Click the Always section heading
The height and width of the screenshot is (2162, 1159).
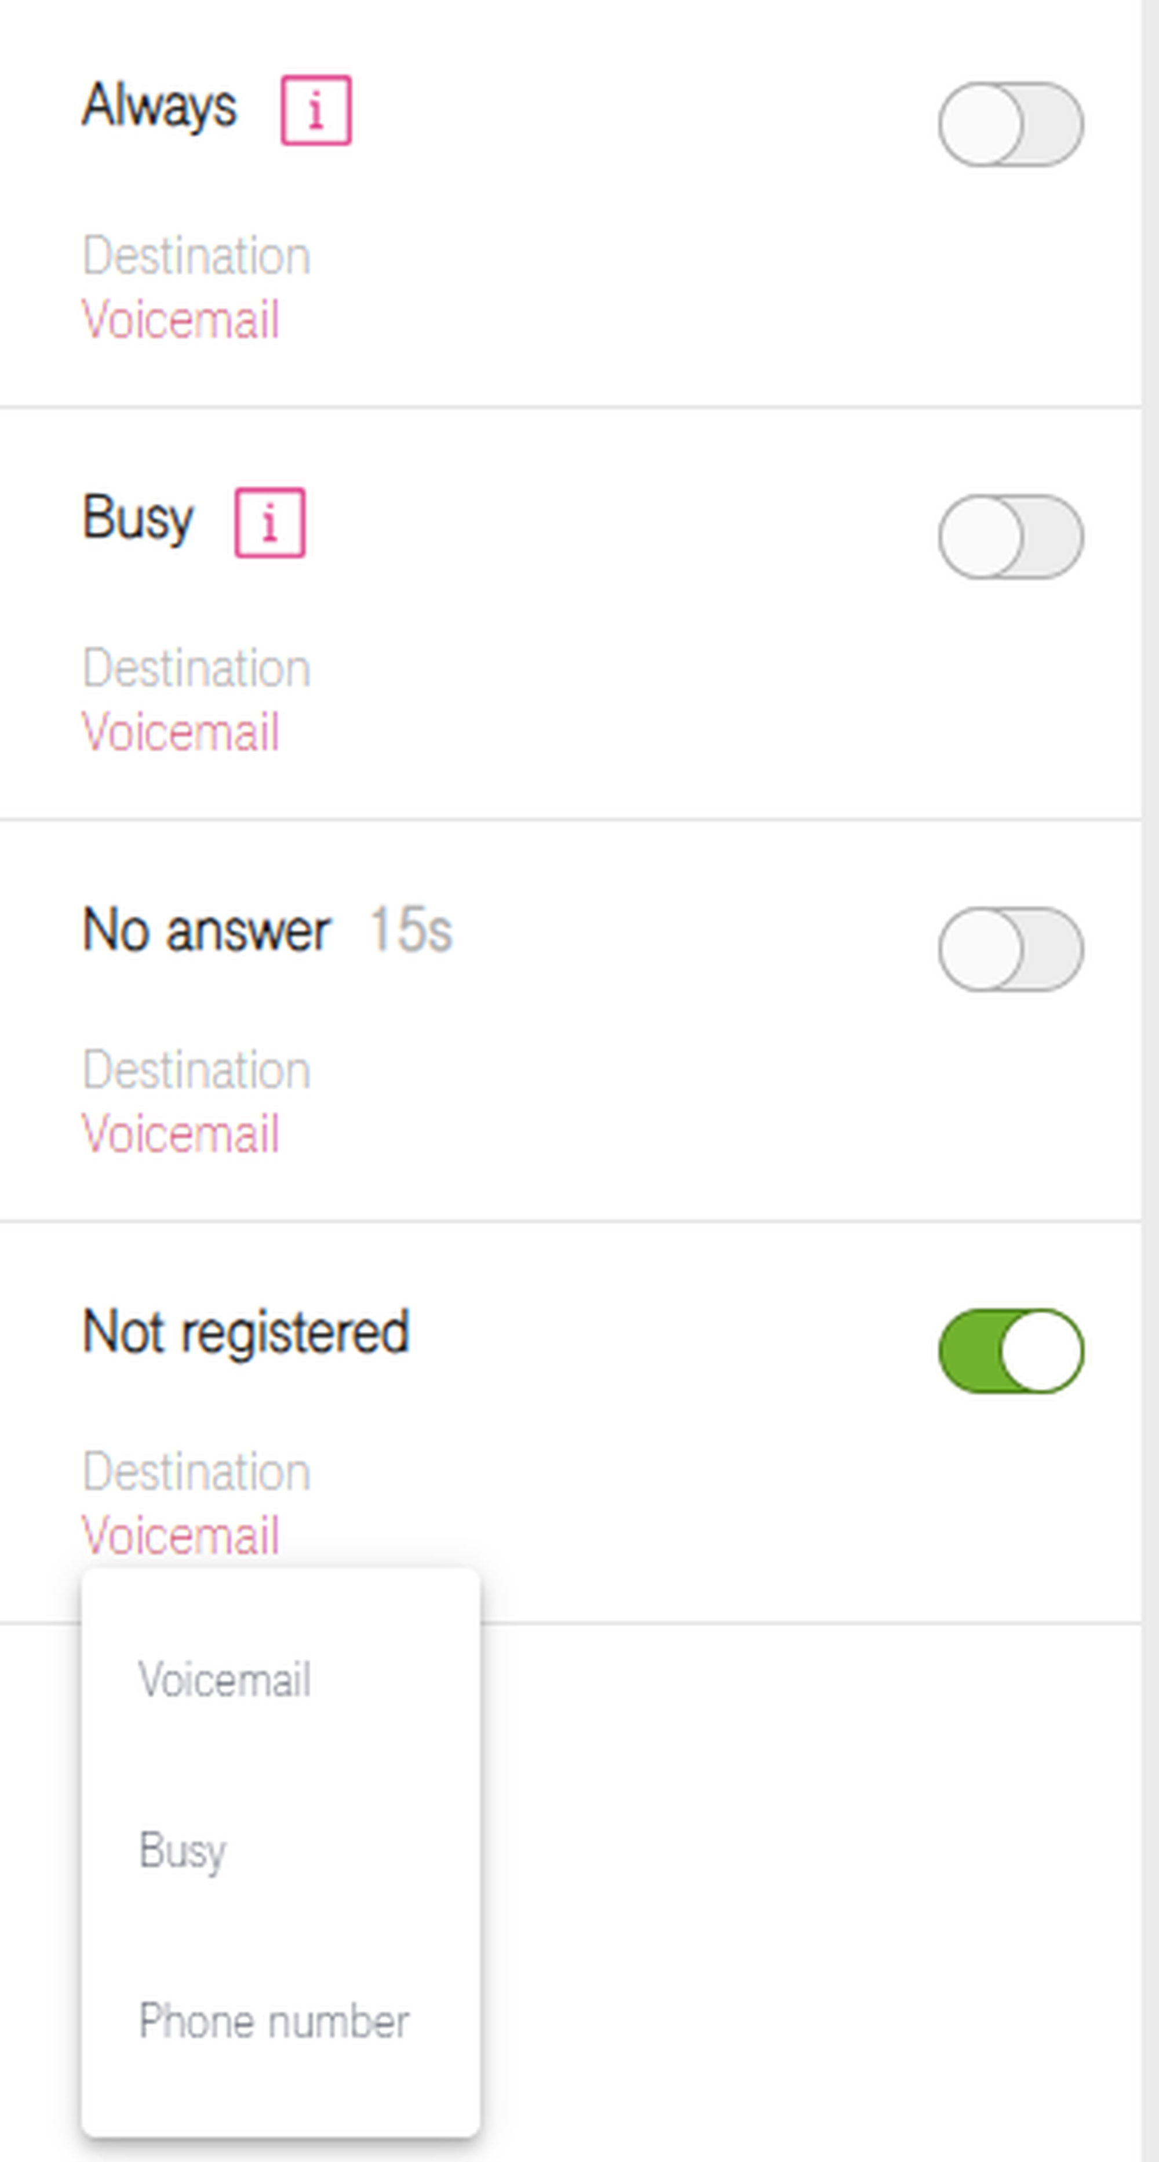[x=159, y=107]
